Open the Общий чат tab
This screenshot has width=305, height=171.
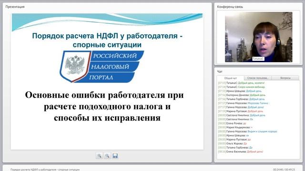pyautogui.click(x=231, y=78)
